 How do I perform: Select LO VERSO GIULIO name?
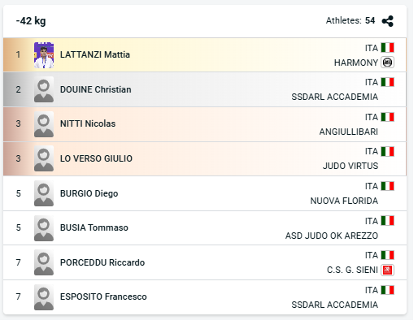tap(96, 158)
